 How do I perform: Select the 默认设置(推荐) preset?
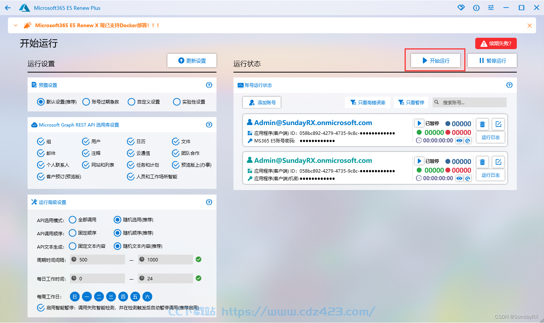[57, 102]
